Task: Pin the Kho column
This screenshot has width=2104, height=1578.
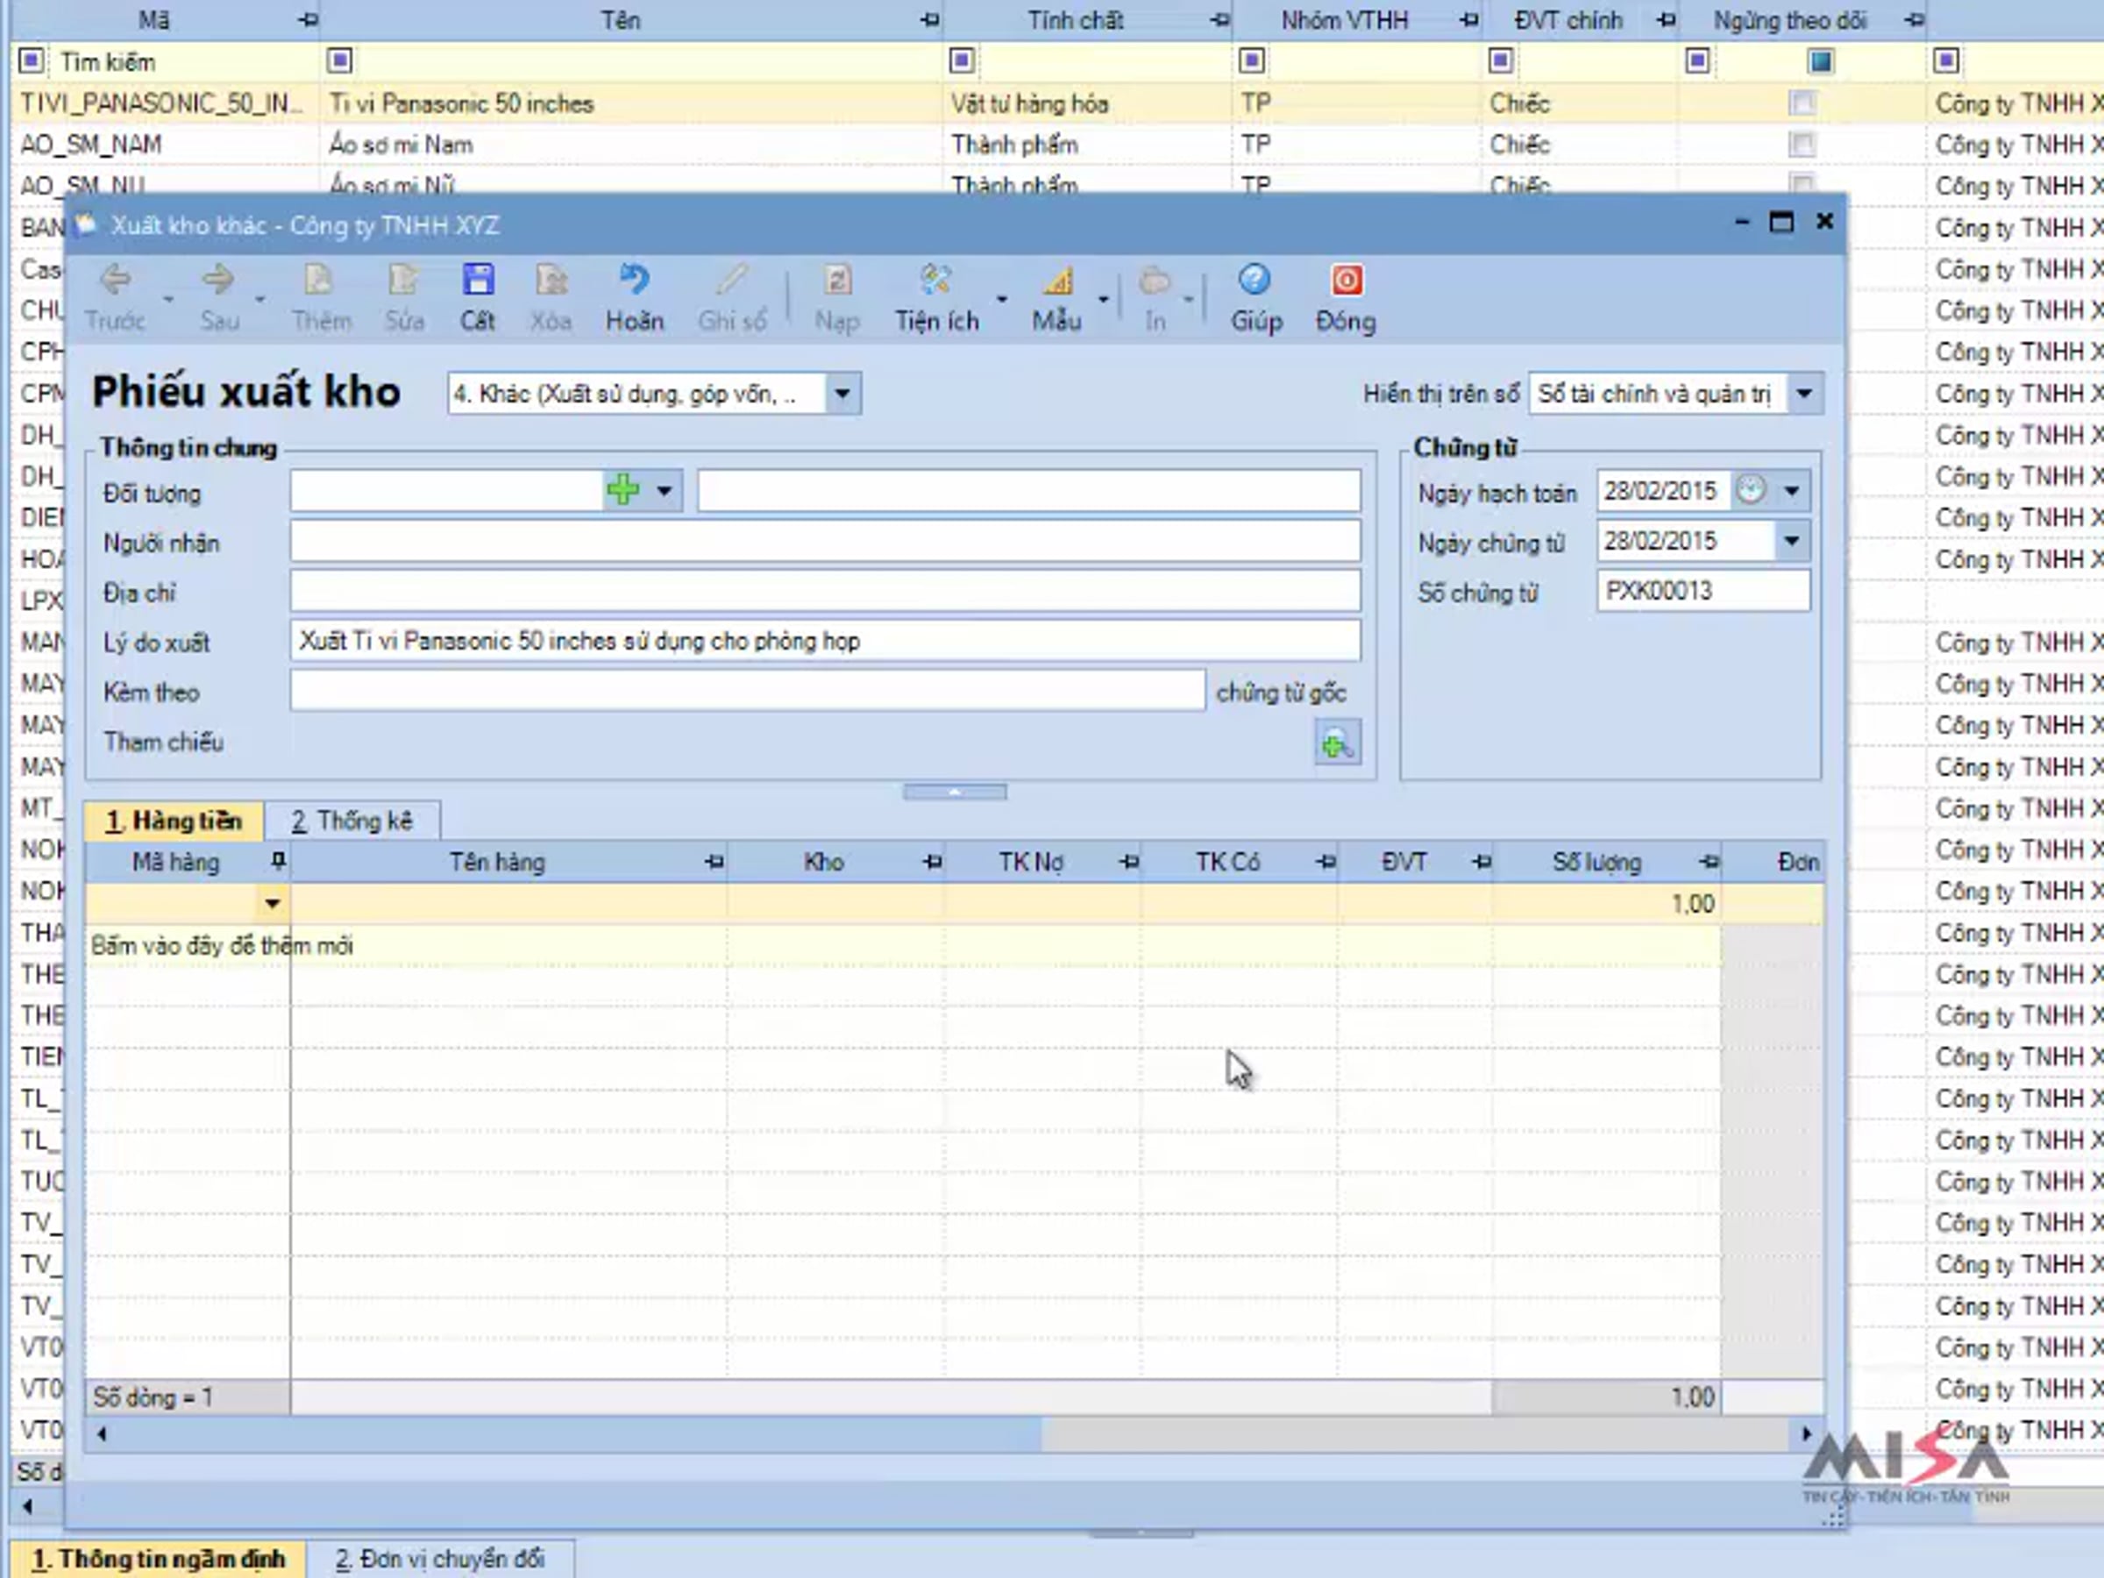Action: click(x=932, y=862)
